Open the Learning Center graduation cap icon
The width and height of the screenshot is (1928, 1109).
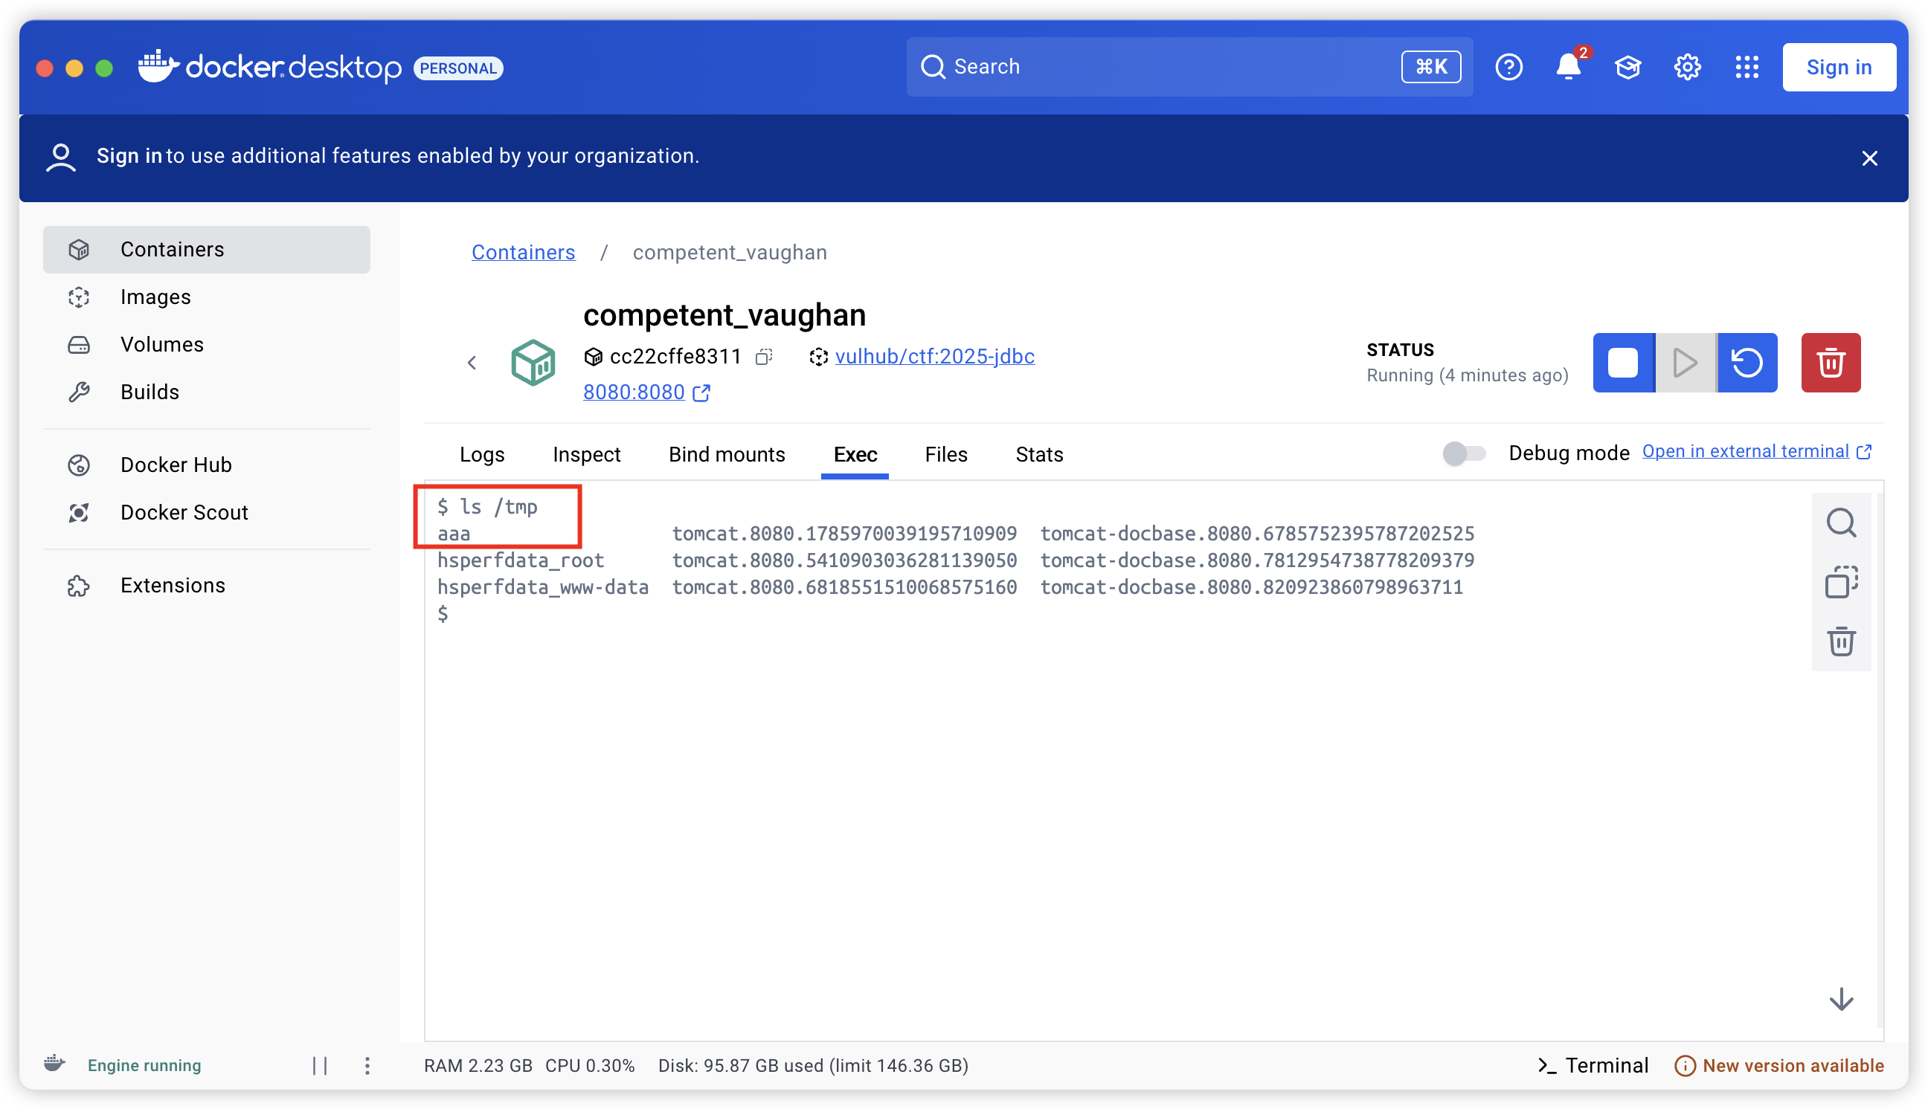[1627, 67]
